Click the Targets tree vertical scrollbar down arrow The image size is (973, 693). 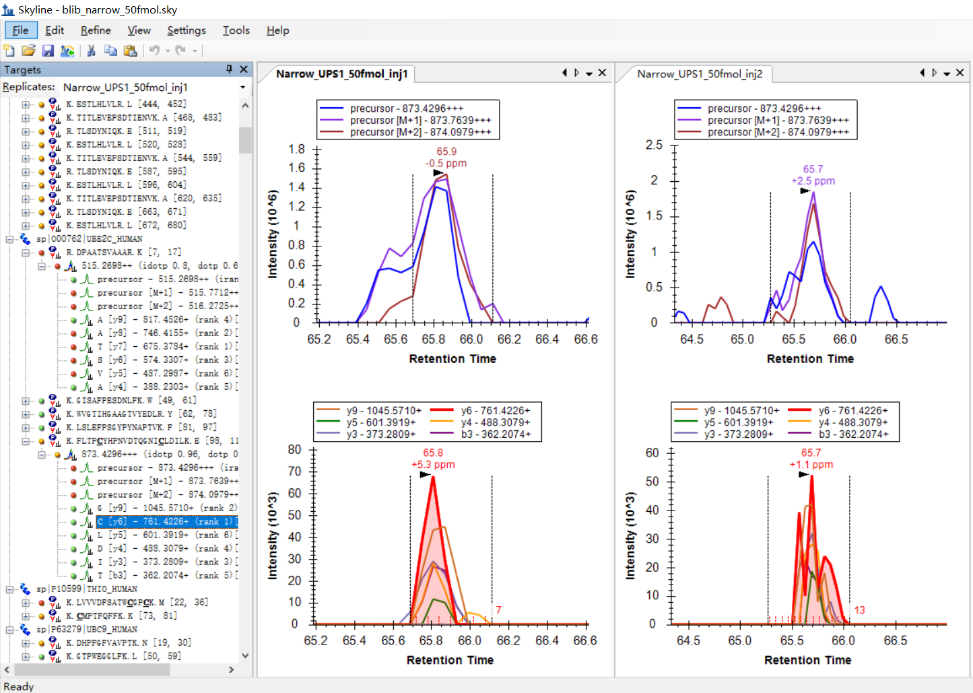pyautogui.click(x=245, y=655)
